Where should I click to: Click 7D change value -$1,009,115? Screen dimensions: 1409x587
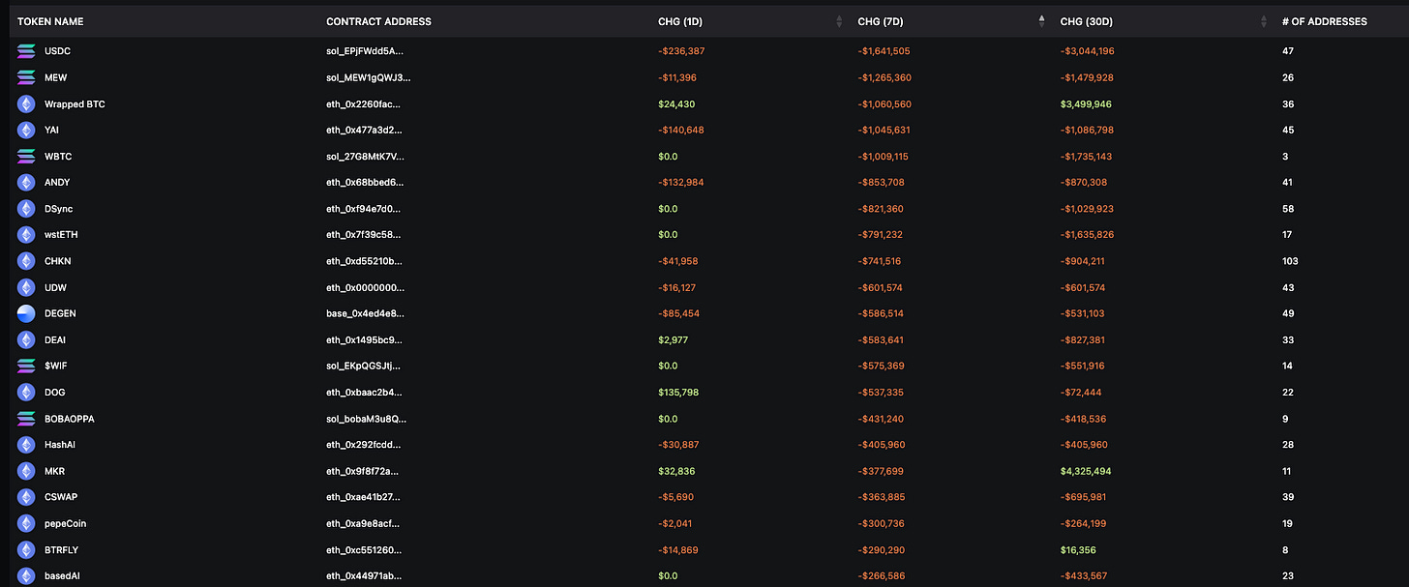(x=884, y=156)
